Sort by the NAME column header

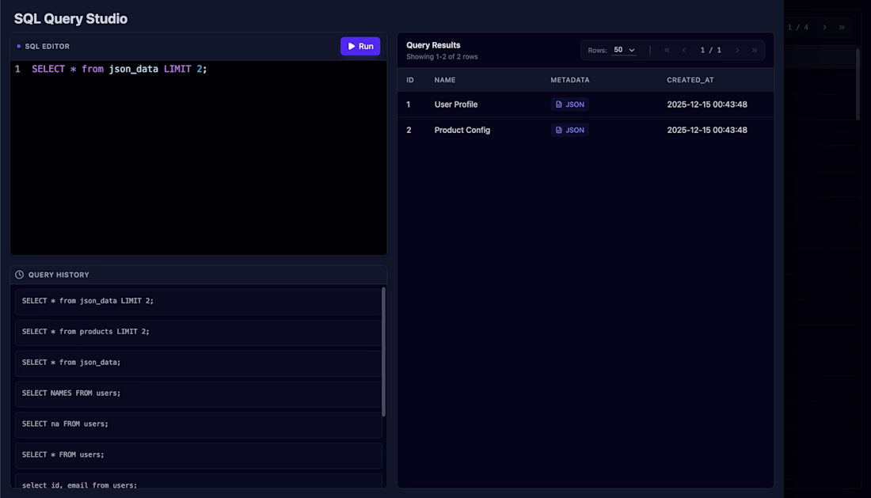coord(444,80)
